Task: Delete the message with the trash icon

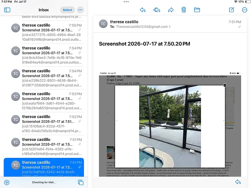Action: 184,10
